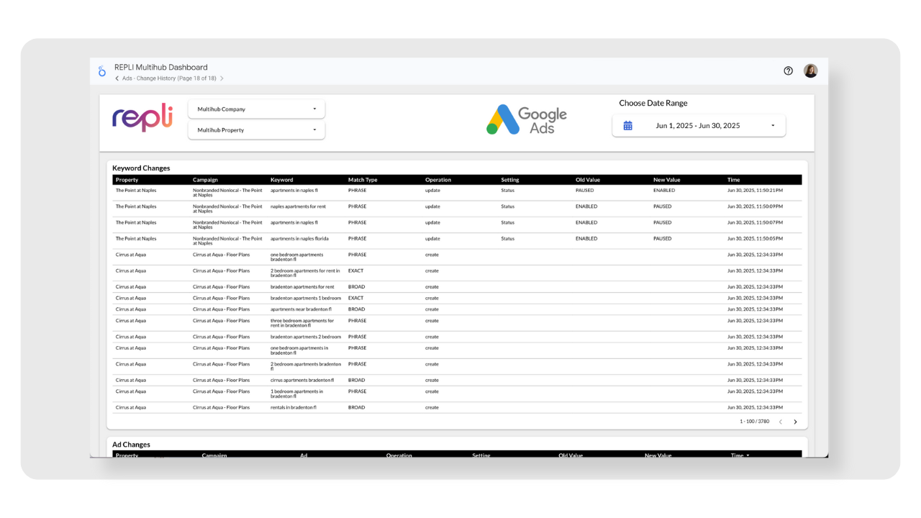
Task: Open Ads - Change History page selector
Action: (169, 78)
